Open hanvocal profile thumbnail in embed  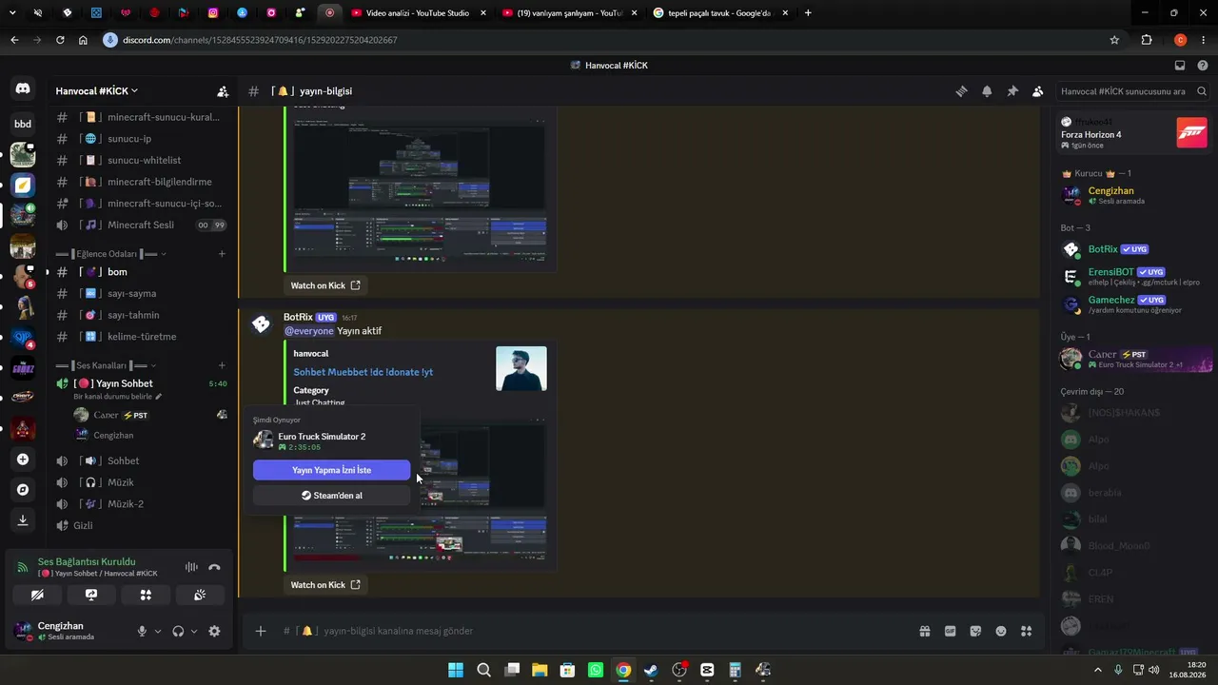521,368
